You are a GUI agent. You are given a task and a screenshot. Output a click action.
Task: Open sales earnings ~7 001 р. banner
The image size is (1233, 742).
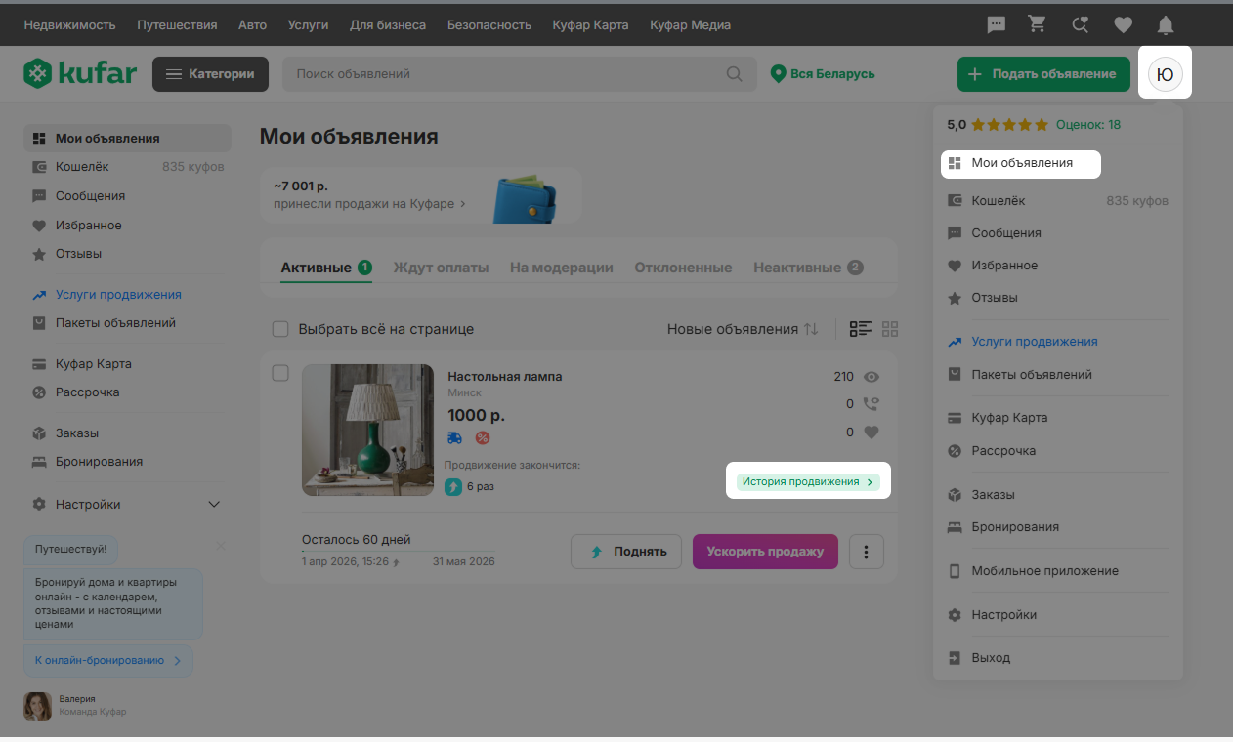pyautogui.click(x=422, y=195)
